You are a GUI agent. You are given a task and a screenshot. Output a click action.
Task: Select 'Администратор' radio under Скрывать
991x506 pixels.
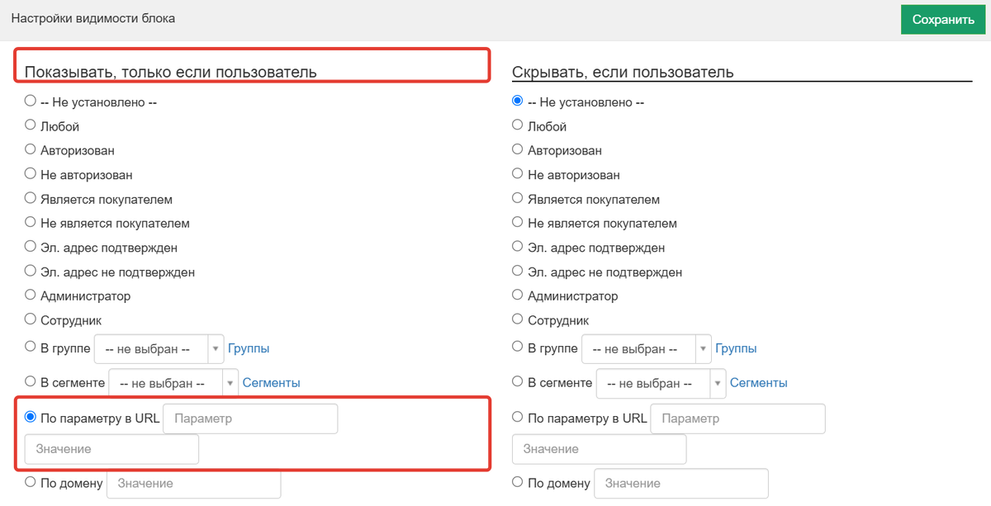click(x=518, y=295)
